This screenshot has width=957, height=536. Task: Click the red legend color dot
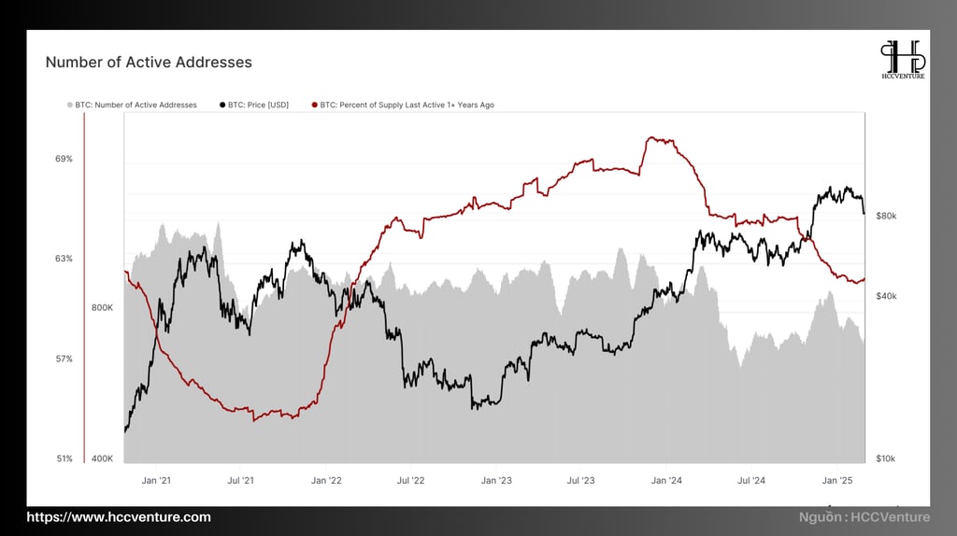pyautogui.click(x=315, y=105)
